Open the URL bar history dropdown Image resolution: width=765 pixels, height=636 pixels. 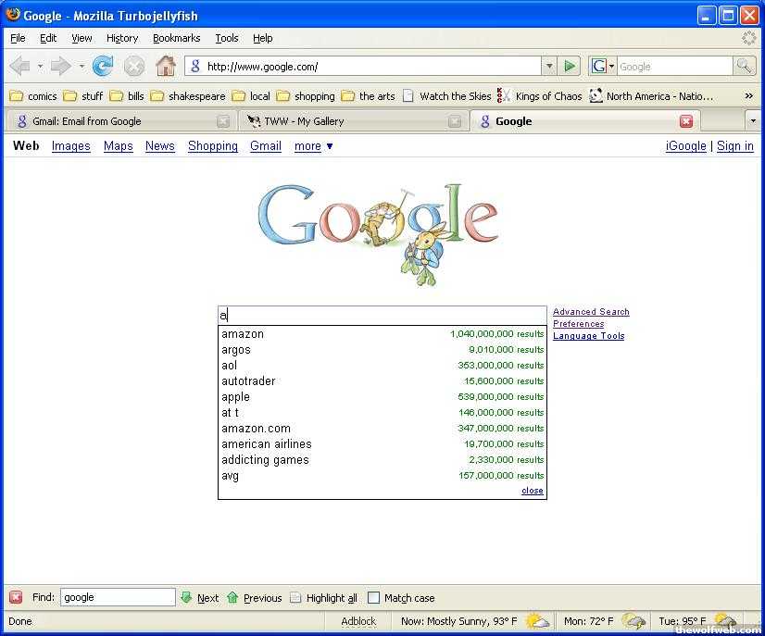[549, 66]
